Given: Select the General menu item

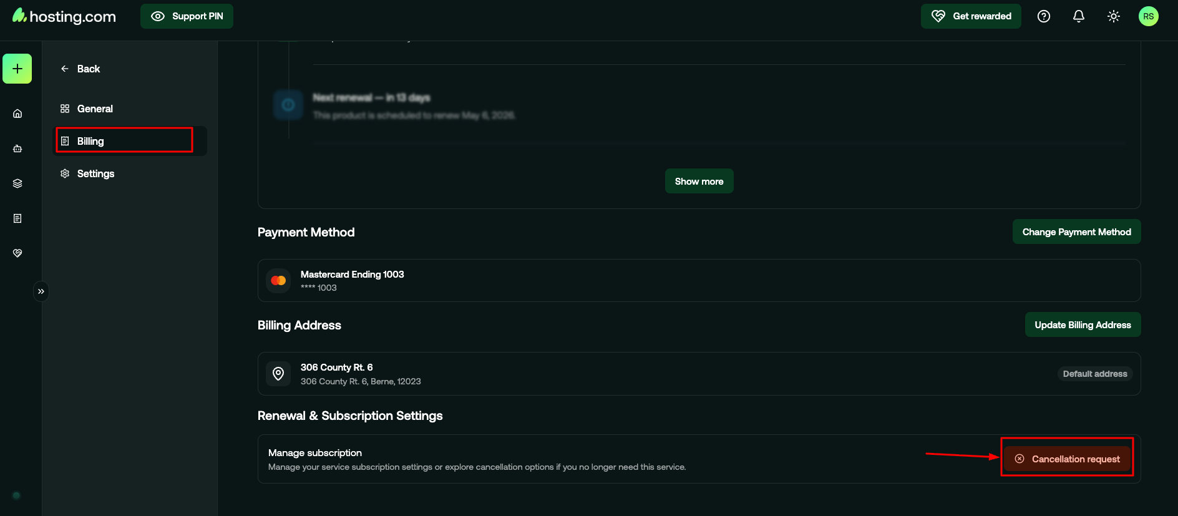Looking at the screenshot, I should click(95, 109).
